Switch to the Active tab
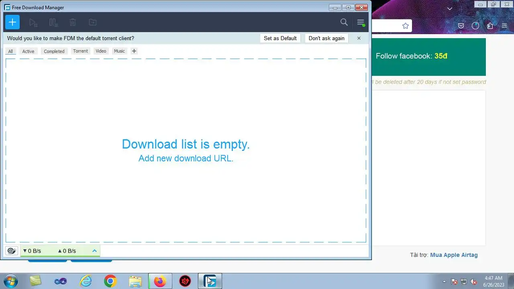This screenshot has width=514, height=289. point(28,51)
